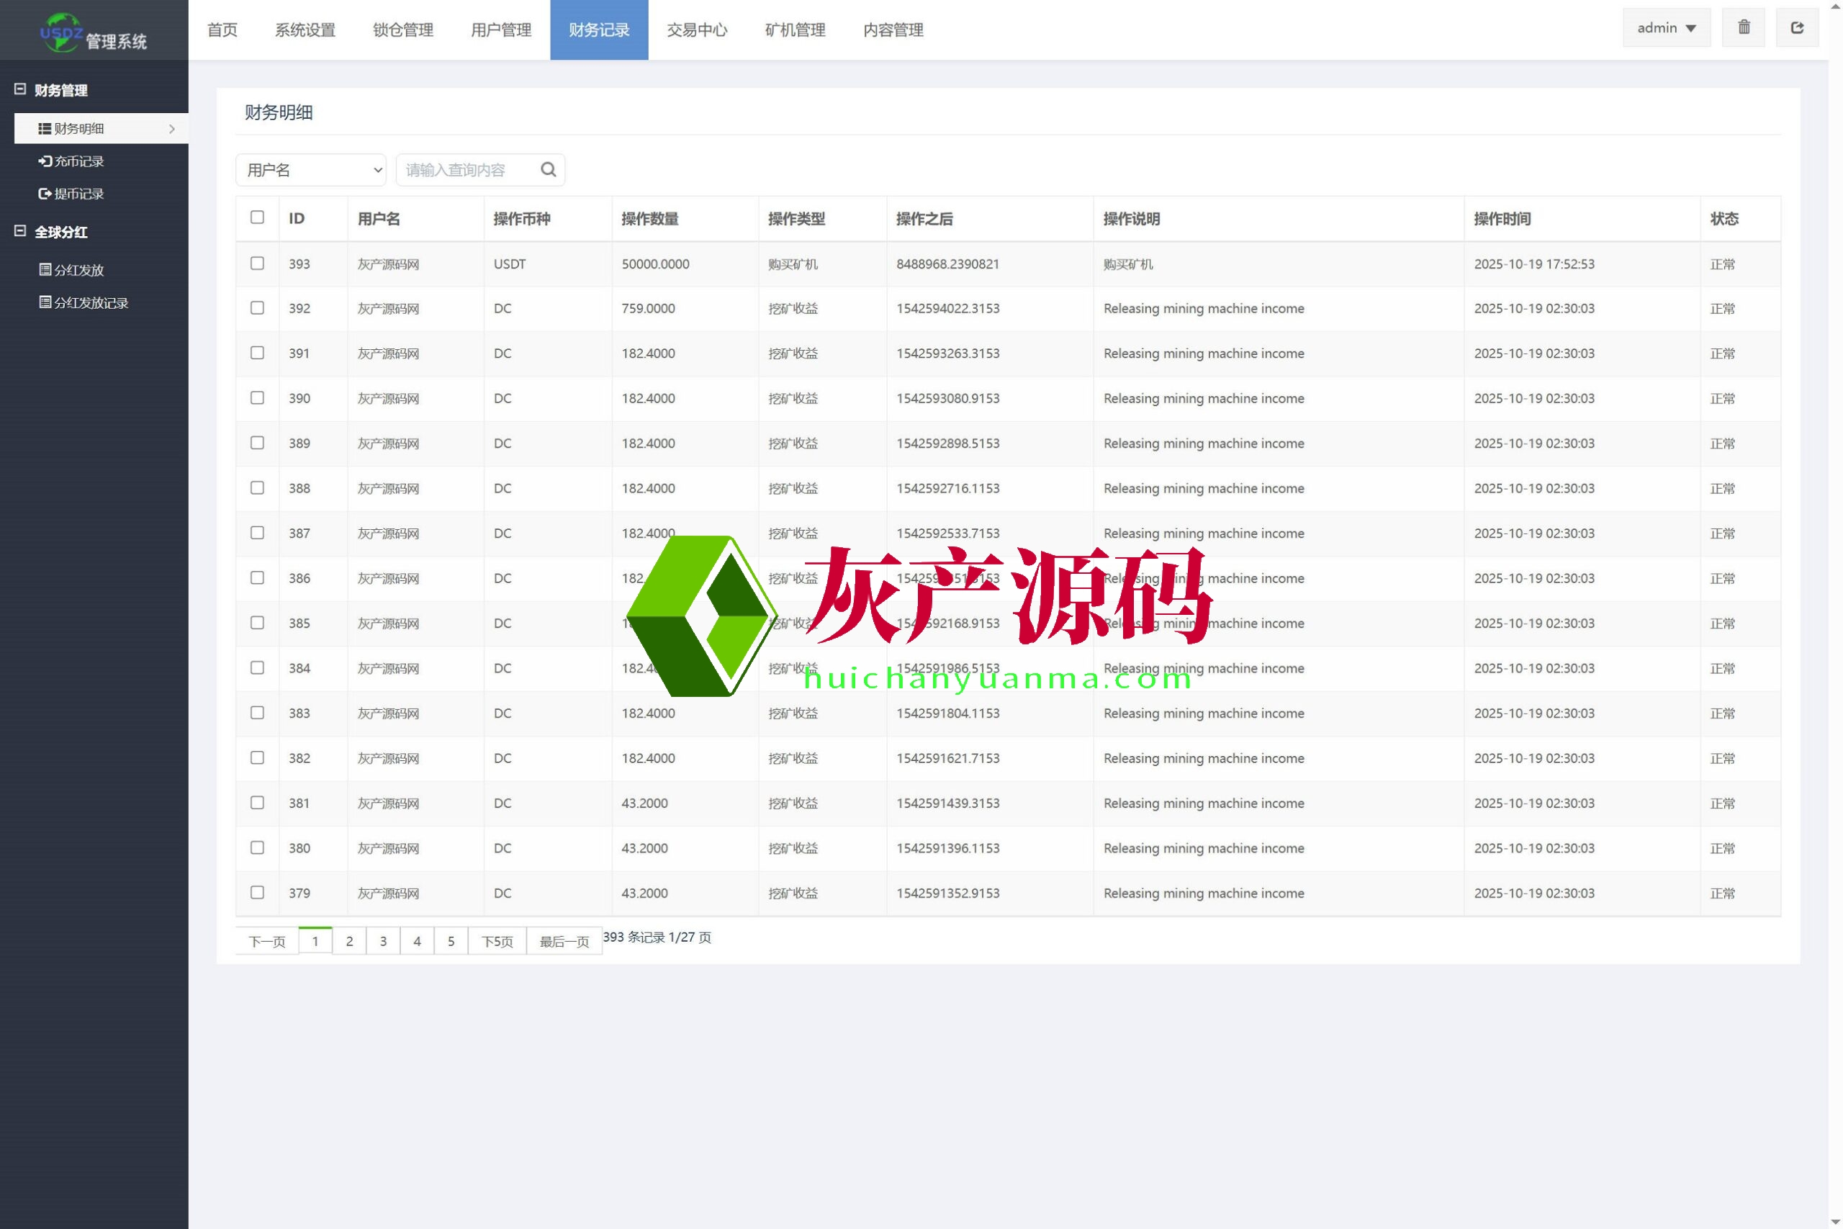Check the checkbox for record ID 393
This screenshot has width=1843, height=1229.
point(257,264)
